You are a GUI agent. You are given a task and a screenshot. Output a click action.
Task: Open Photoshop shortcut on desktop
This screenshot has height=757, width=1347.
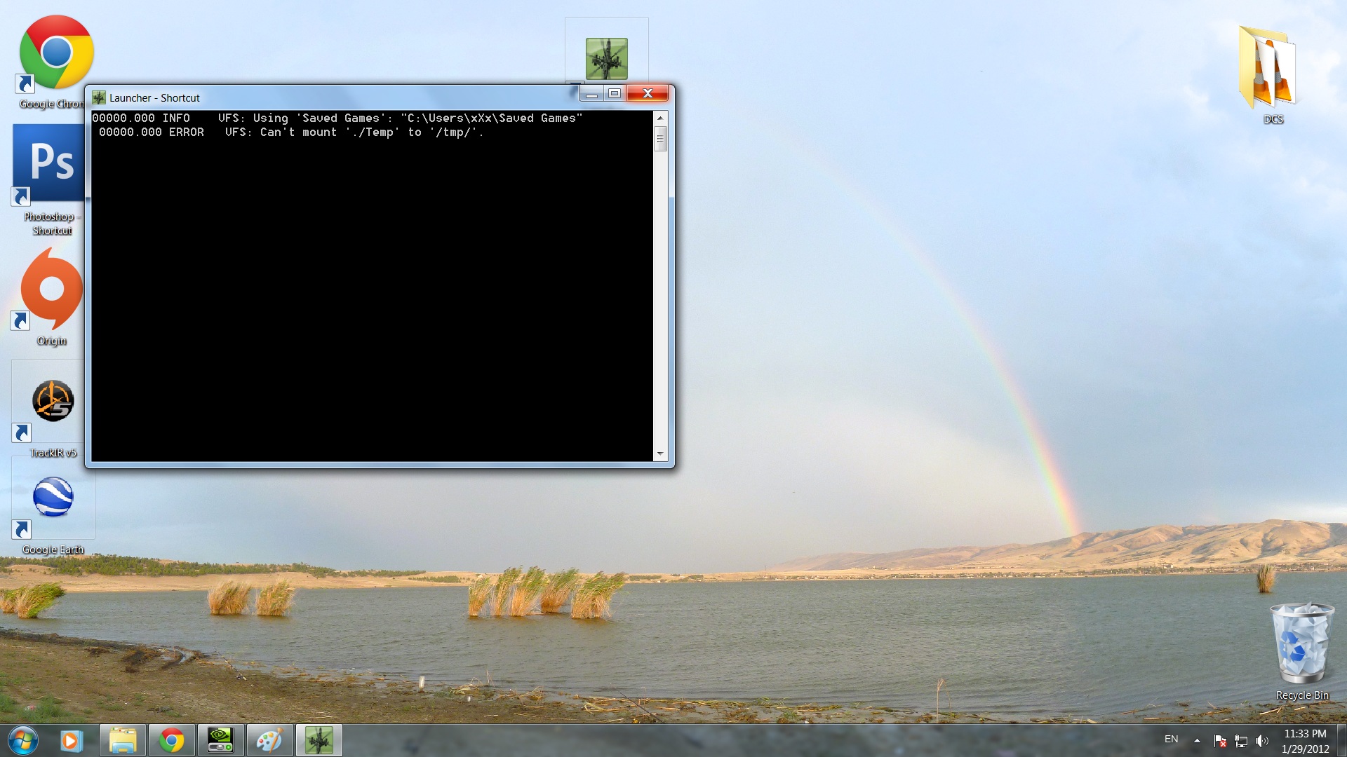tap(48, 165)
